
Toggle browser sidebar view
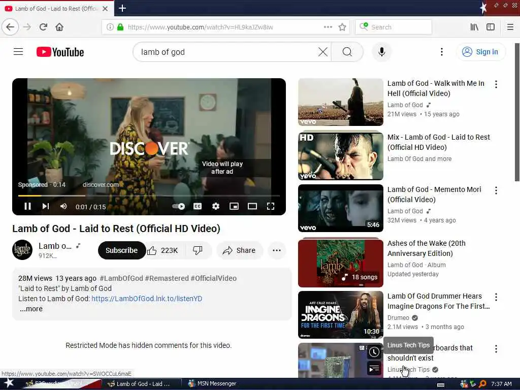(491, 27)
